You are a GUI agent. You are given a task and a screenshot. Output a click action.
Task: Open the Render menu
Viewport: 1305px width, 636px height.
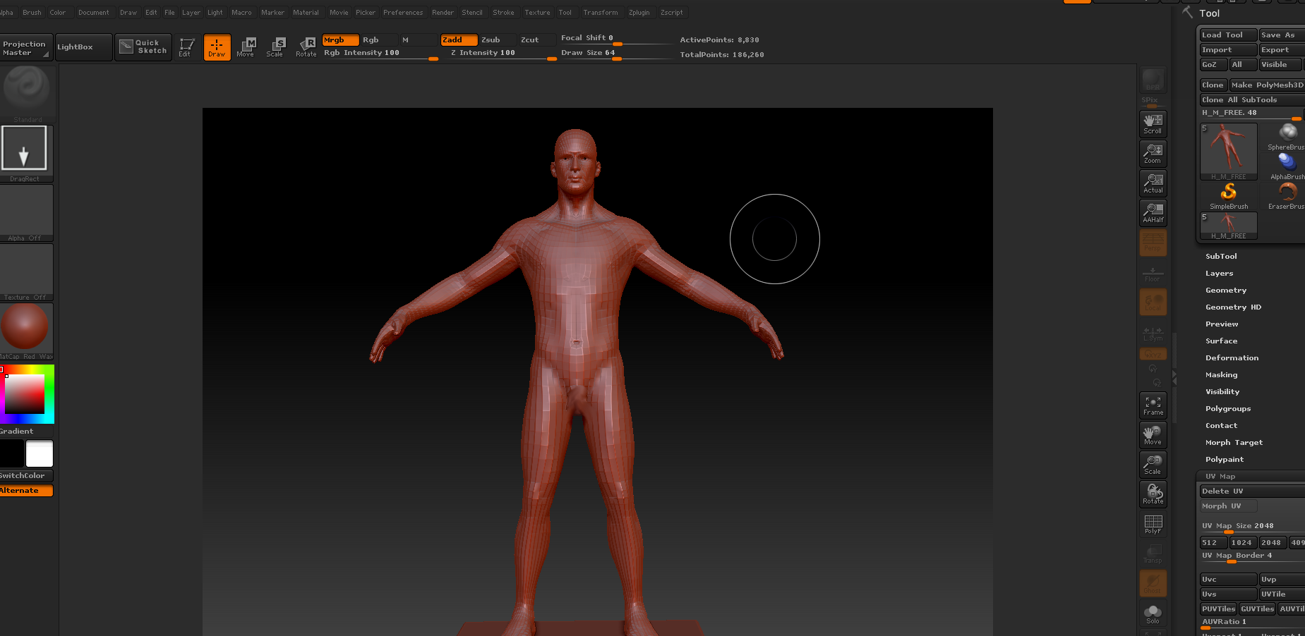(x=443, y=13)
